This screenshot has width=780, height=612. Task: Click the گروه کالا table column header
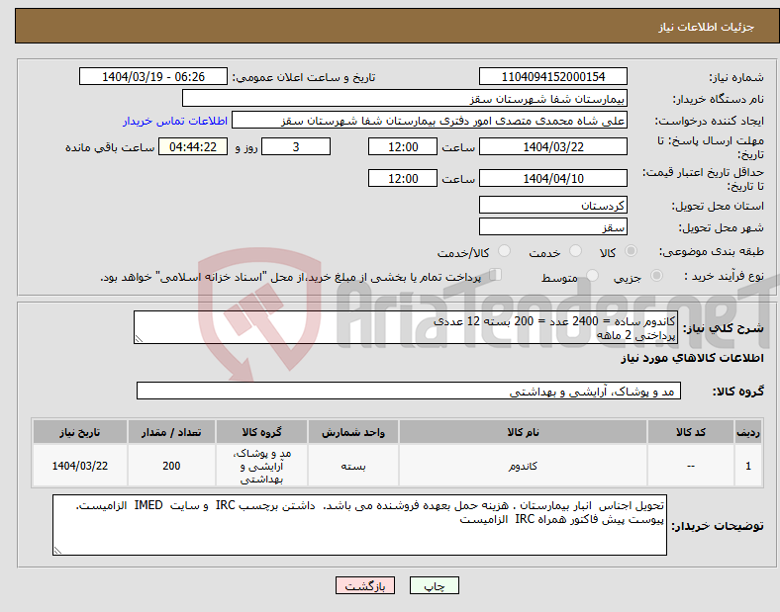(261, 432)
